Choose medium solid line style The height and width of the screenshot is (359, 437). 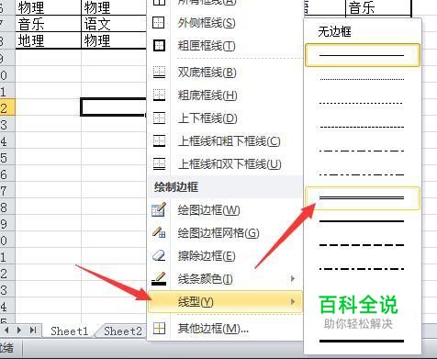click(363, 221)
